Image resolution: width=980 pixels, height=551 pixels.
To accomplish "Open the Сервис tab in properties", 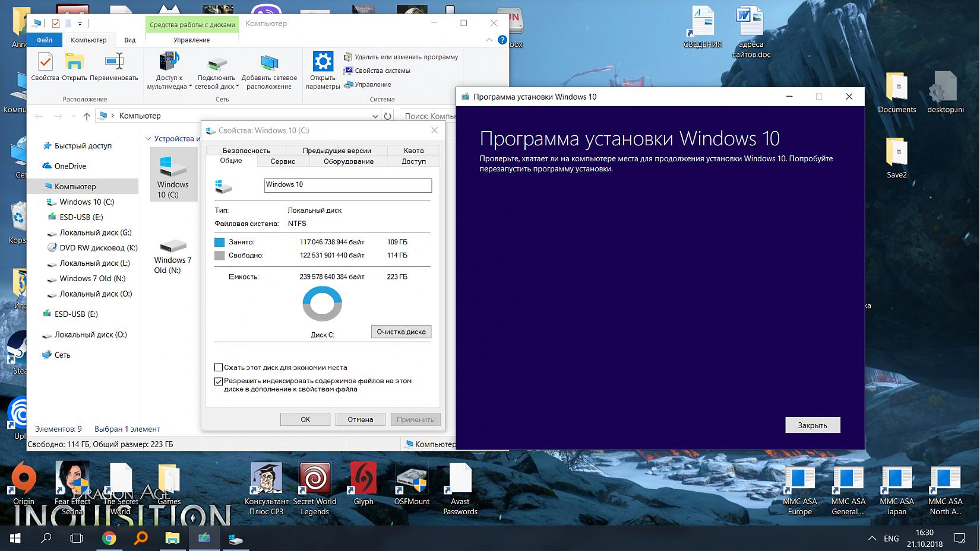I will pyautogui.click(x=283, y=161).
